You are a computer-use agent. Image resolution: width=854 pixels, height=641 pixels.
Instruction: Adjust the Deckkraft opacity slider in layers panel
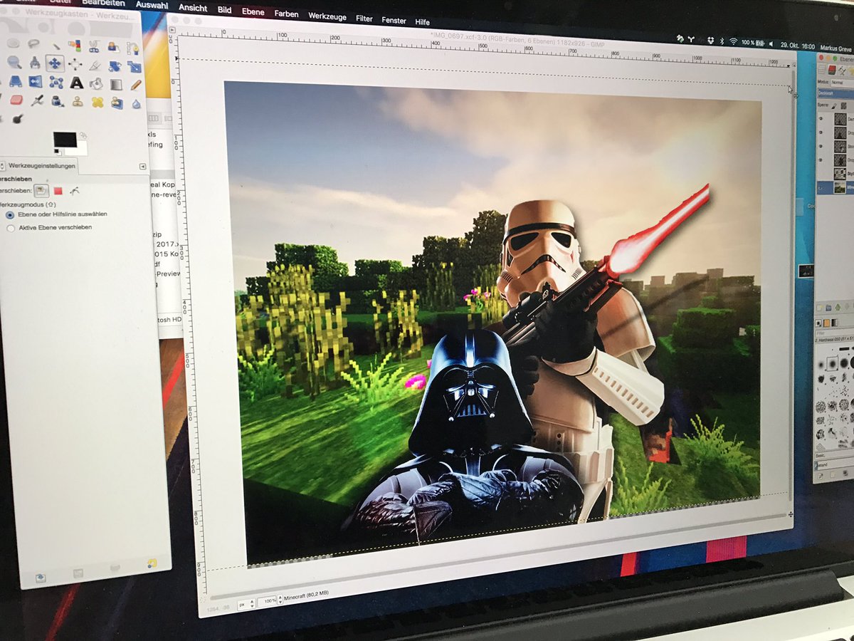(x=836, y=93)
